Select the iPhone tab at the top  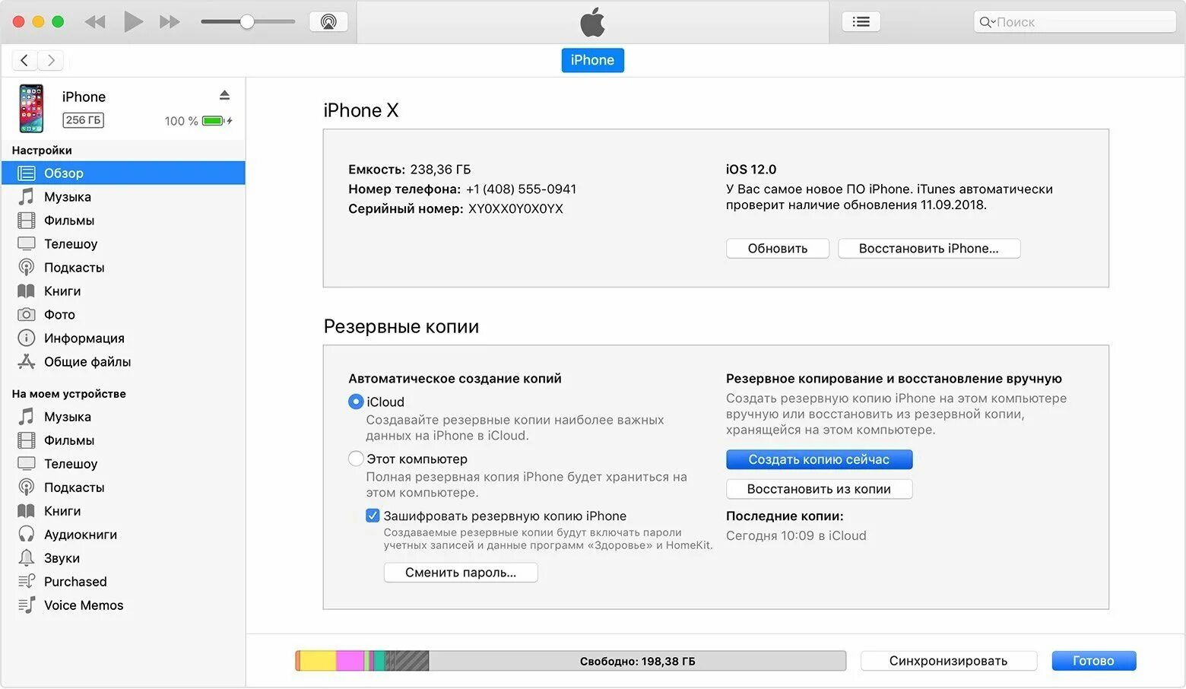tap(592, 60)
